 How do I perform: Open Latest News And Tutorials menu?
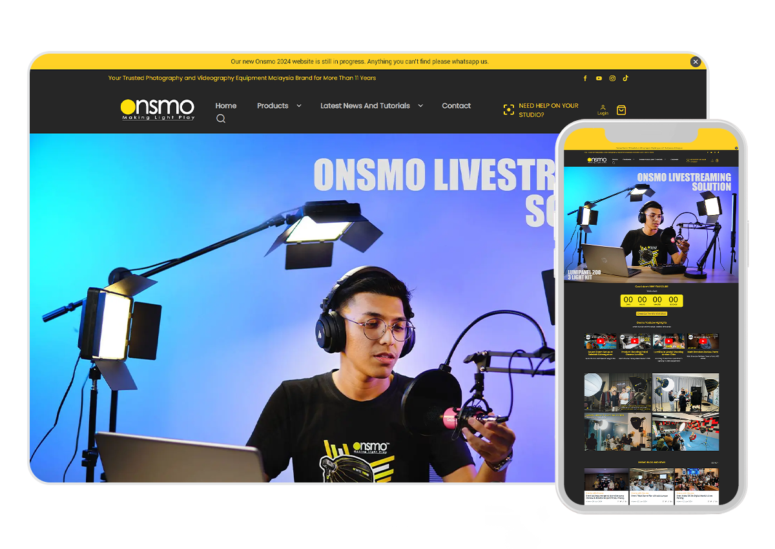click(x=365, y=106)
